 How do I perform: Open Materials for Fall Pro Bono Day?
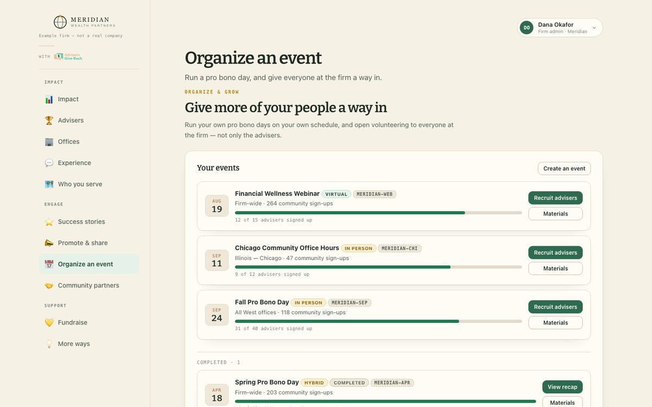(x=555, y=323)
